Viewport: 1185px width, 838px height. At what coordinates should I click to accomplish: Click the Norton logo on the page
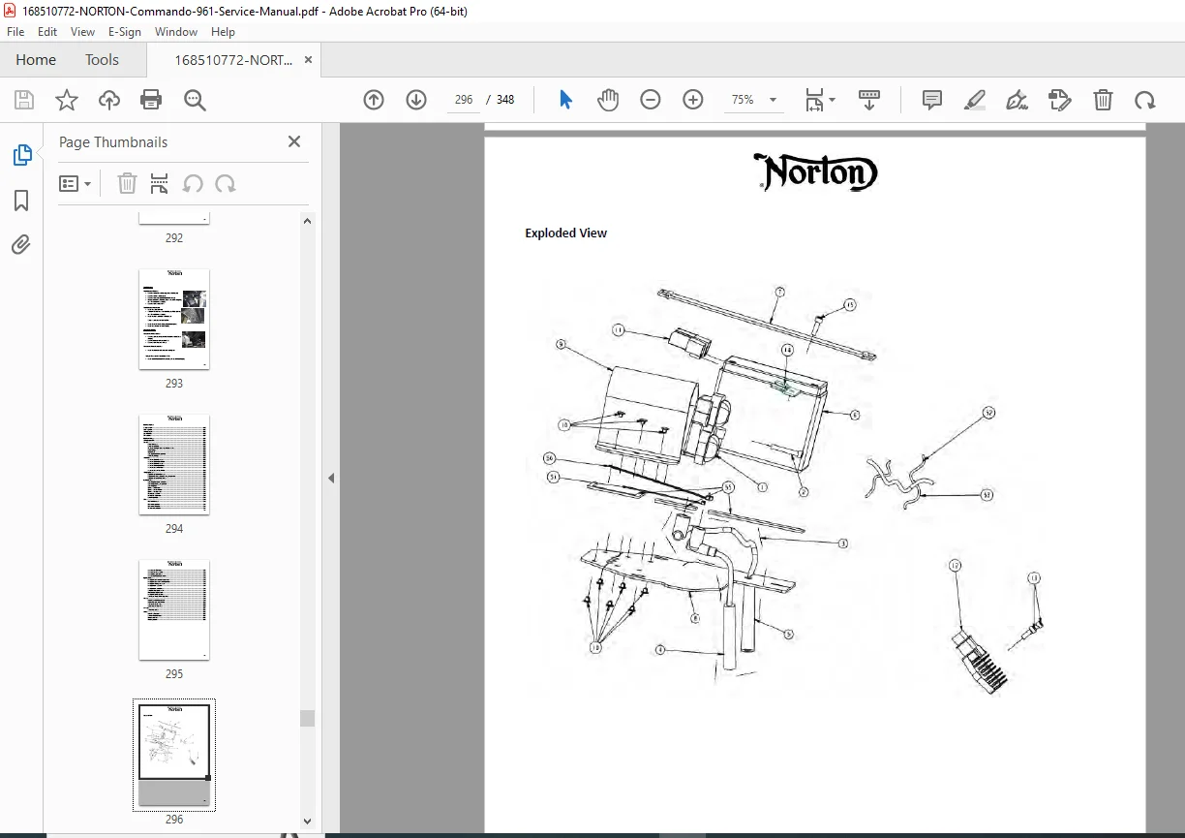click(x=815, y=171)
